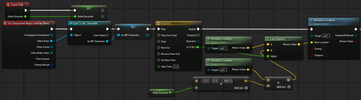Click the Delta Seconds getter output pin

pos(170,93)
